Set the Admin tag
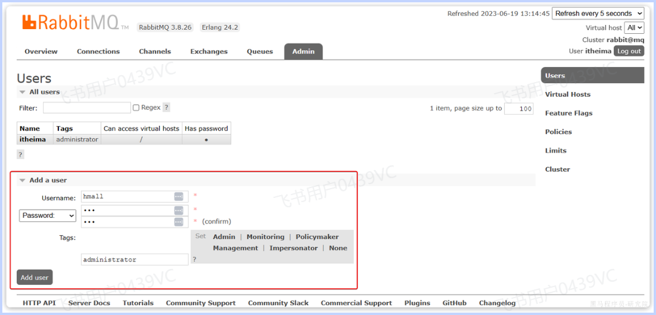The image size is (656, 315). [x=224, y=236]
